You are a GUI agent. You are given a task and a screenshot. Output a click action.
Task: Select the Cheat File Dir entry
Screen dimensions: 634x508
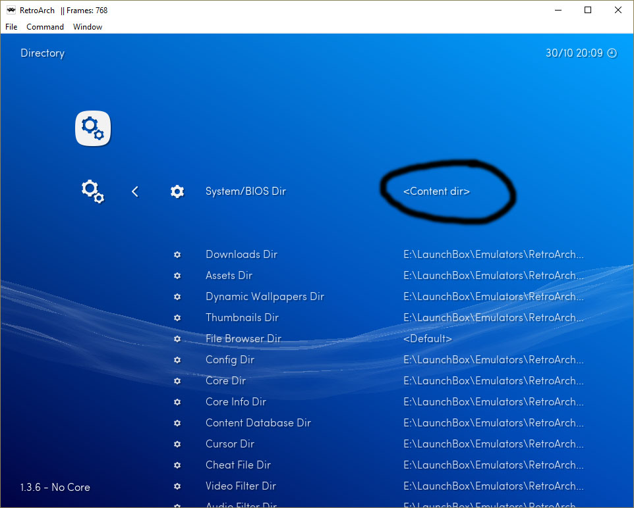[x=238, y=465]
